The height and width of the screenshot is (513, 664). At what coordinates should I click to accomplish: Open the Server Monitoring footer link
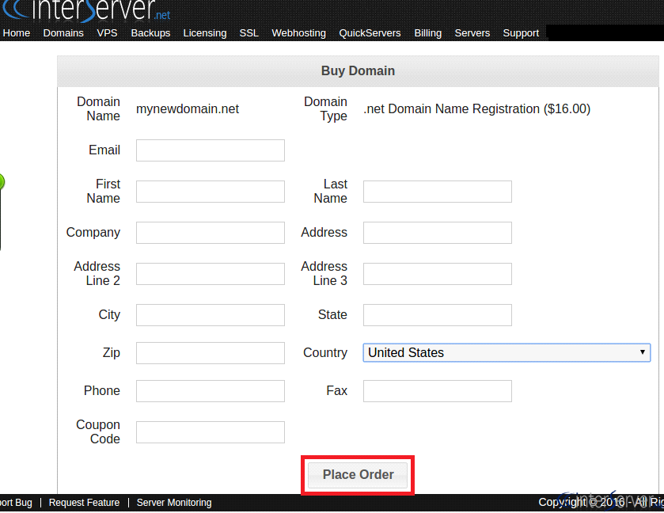click(174, 503)
